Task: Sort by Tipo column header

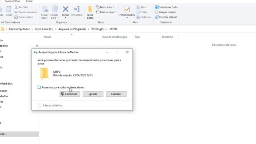Action: (x=137, y=37)
